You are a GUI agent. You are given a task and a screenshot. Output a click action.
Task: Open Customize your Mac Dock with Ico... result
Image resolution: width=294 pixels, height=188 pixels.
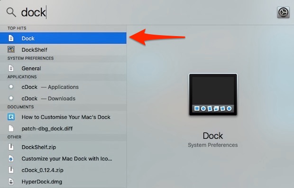[63, 159]
